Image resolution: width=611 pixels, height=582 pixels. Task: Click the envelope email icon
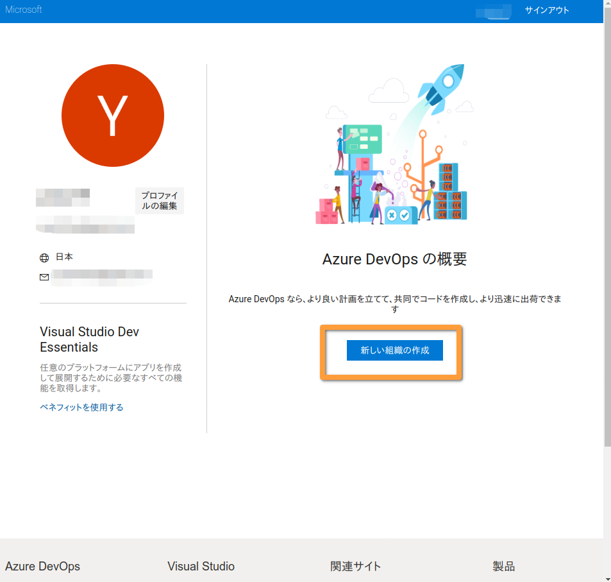[x=44, y=277]
